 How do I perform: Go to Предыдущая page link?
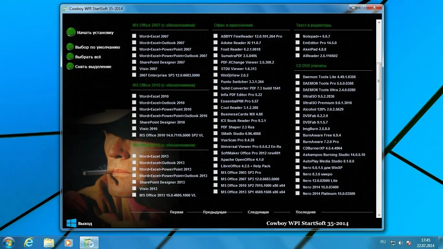215,212
